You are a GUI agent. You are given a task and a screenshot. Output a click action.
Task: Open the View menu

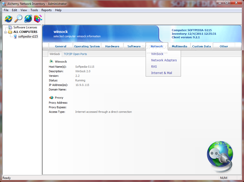(24, 10)
